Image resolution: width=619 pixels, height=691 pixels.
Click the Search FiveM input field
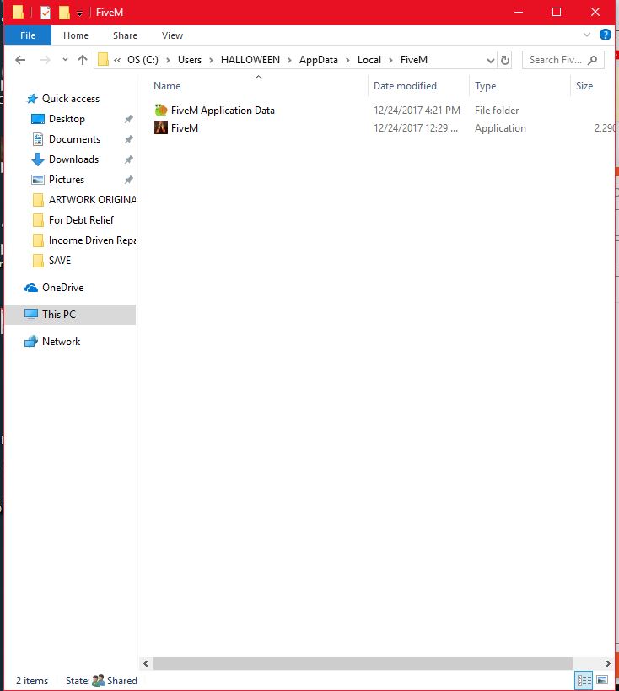[x=562, y=60]
